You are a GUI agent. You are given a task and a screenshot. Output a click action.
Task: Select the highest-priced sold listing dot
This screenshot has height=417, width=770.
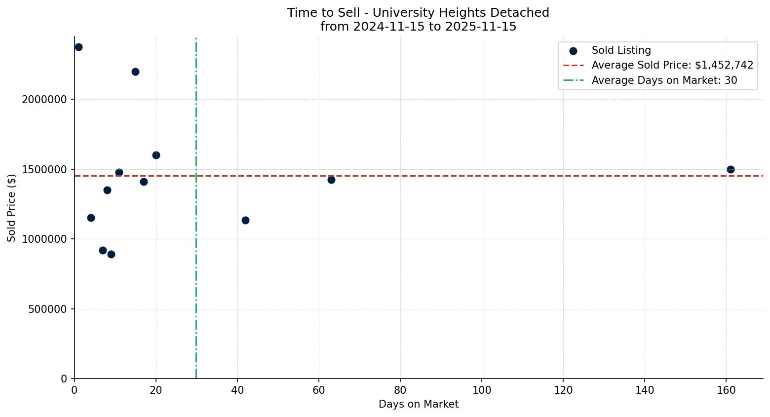(x=79, y=47)
